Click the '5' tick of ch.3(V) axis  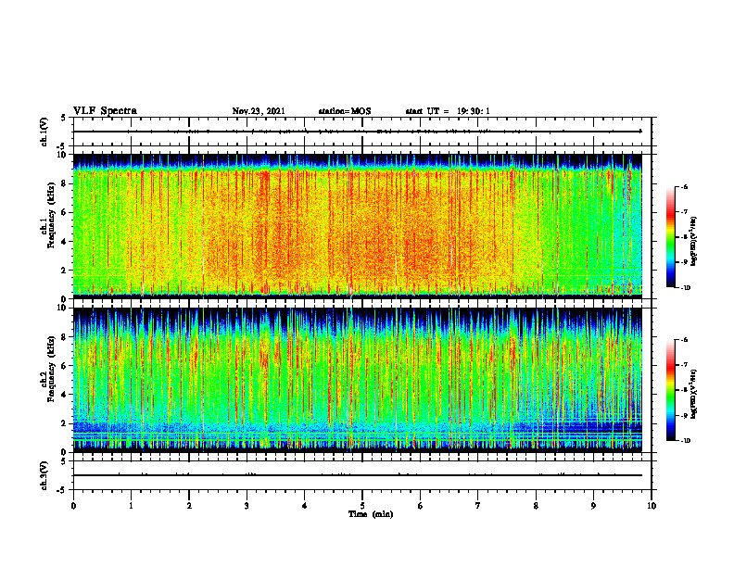tap(64, 461)
